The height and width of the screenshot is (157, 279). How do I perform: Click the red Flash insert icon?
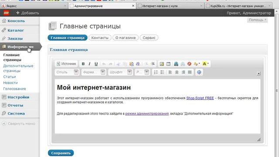[x=189, y=64]
